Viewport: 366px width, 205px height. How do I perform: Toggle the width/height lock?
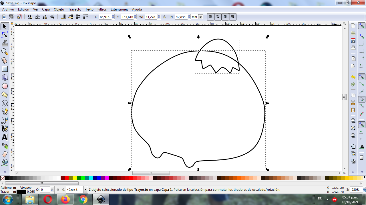coord(164,17)
